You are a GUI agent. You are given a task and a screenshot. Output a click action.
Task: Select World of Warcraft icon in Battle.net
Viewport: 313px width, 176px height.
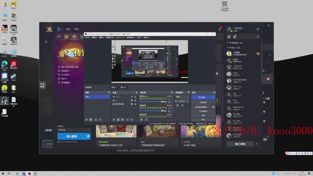[66, 36]
